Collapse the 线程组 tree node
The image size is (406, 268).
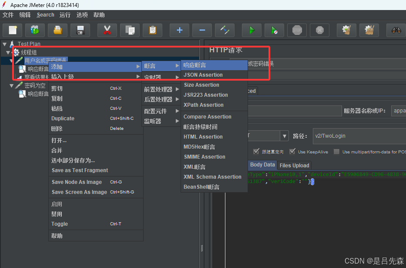click(x=8, y=53)
